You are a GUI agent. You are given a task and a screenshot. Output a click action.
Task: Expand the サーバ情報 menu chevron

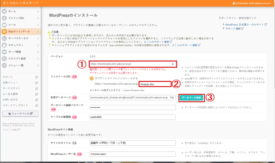point(38,52)
